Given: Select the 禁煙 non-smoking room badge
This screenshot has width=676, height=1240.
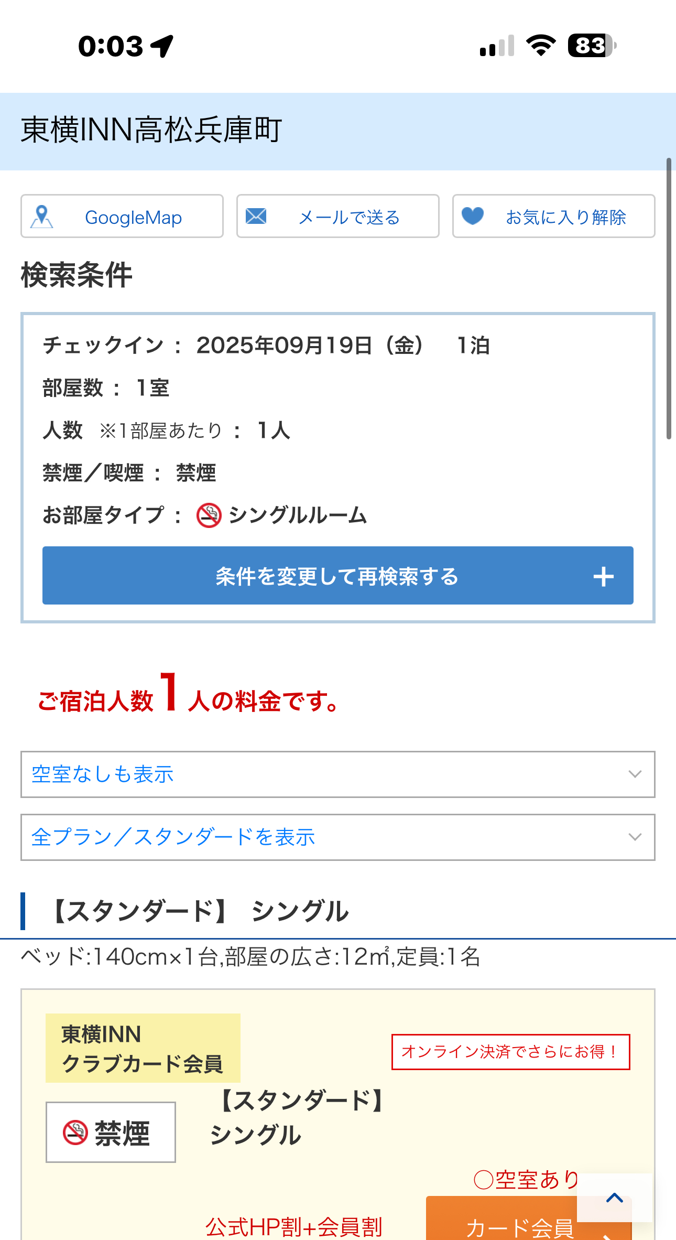Looking at the screenshot, I should 111,1132.
